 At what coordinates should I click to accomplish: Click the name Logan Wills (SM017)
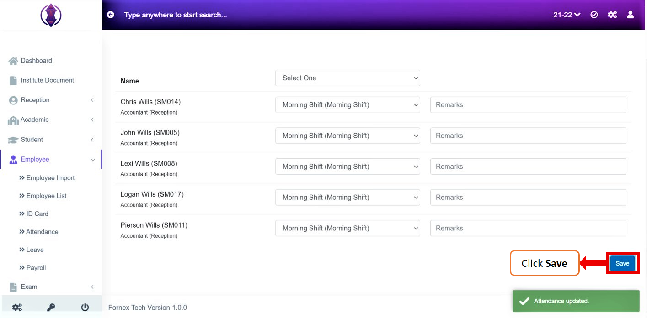click(x=152, y=194)
